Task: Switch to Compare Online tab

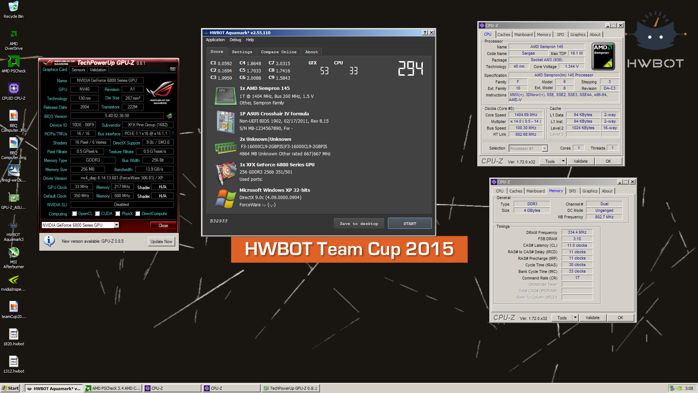Action: click(x=278, y=52)
